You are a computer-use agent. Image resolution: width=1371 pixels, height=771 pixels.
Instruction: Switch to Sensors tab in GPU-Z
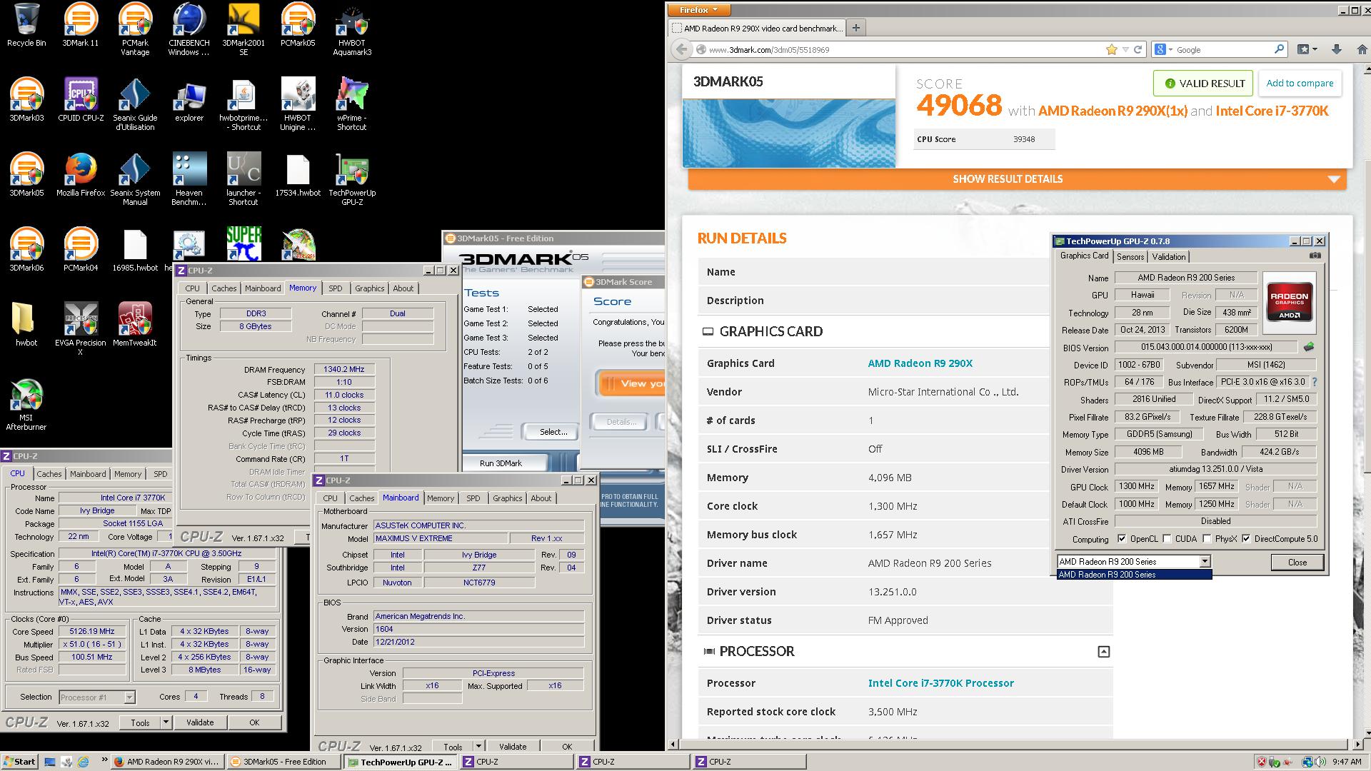(x=1130, y=257)
